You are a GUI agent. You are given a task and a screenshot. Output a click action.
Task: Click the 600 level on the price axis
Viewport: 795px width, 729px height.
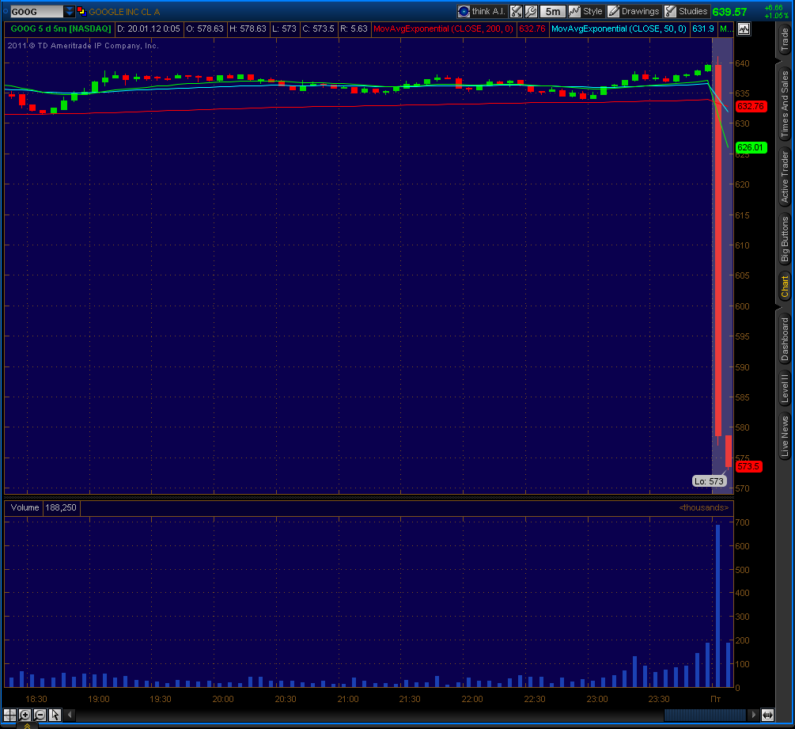pyautogui.click(x=742, y=306)
